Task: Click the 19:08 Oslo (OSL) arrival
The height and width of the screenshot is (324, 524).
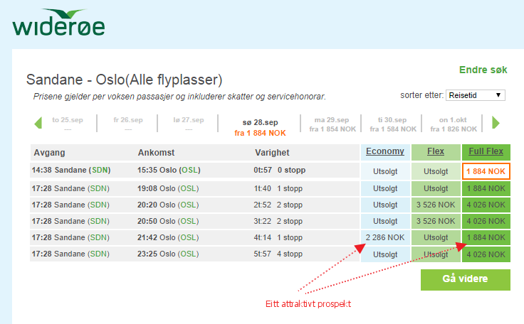Action: [x=168, y=188]
